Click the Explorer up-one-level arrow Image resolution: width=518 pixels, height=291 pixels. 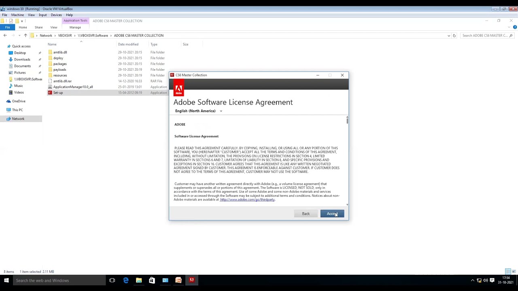[25, 36]
